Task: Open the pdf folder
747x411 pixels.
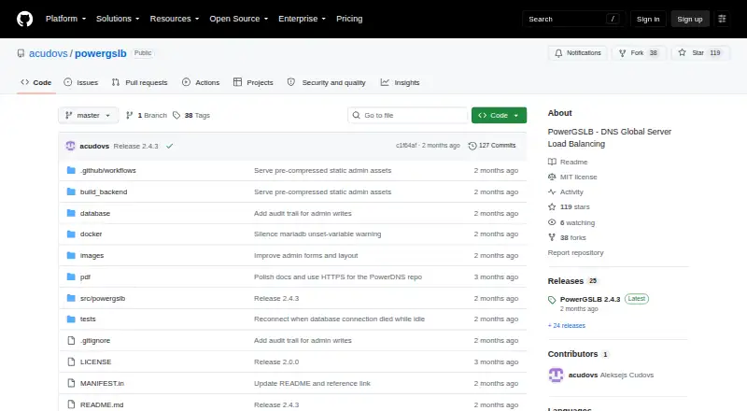Action: [85, 277]
